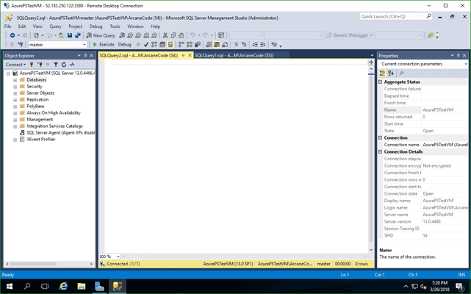Click the Increase Indent icon

click(263, 45)
